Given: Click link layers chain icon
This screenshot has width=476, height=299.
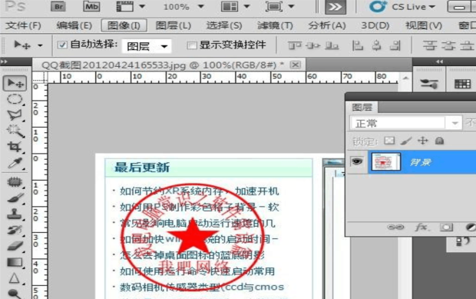Looking at the screenshot, I should click(395, 227).
